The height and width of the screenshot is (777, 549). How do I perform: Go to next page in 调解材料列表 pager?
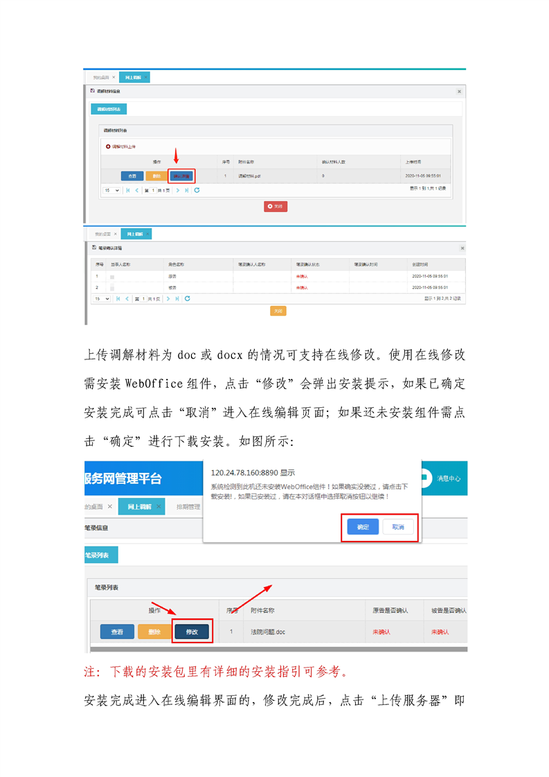[x=177, y=190]
